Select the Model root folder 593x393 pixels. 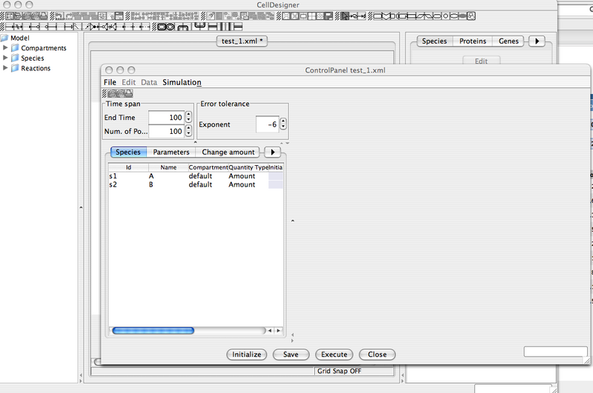[15, 38]
